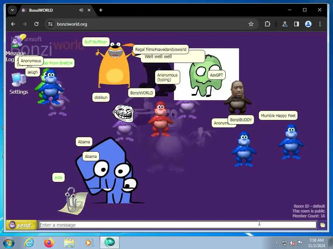Close the BonziWORLD tab
This screenshot has height=249, width=333.
[89, 10]
